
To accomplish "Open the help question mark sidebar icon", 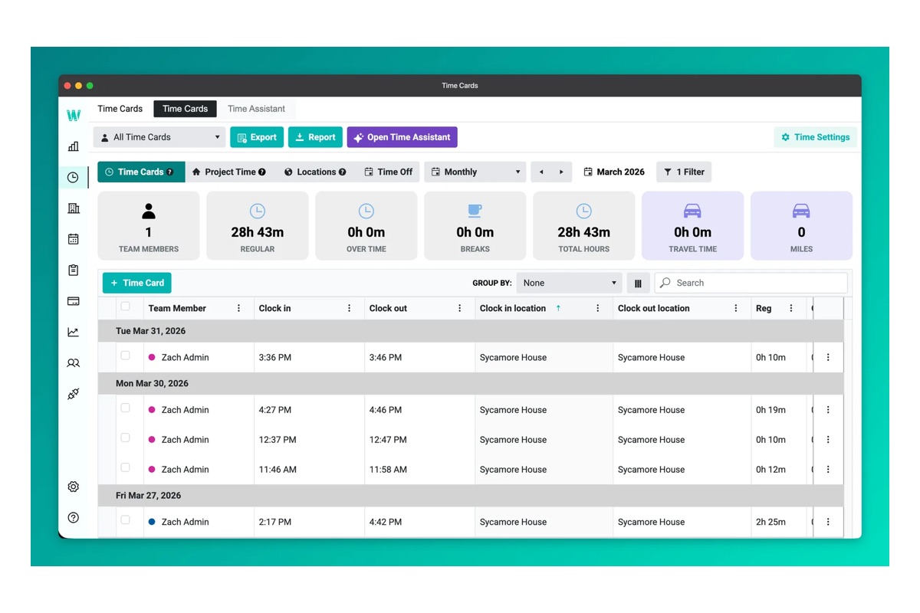I will click(x=74, y=517).
